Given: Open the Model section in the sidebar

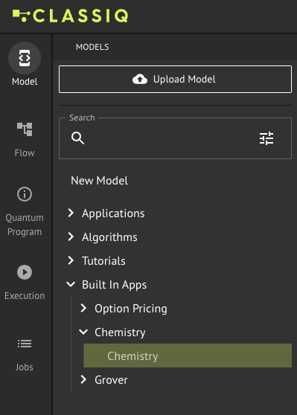Looking at the screenshot, I should pos(25,64).
